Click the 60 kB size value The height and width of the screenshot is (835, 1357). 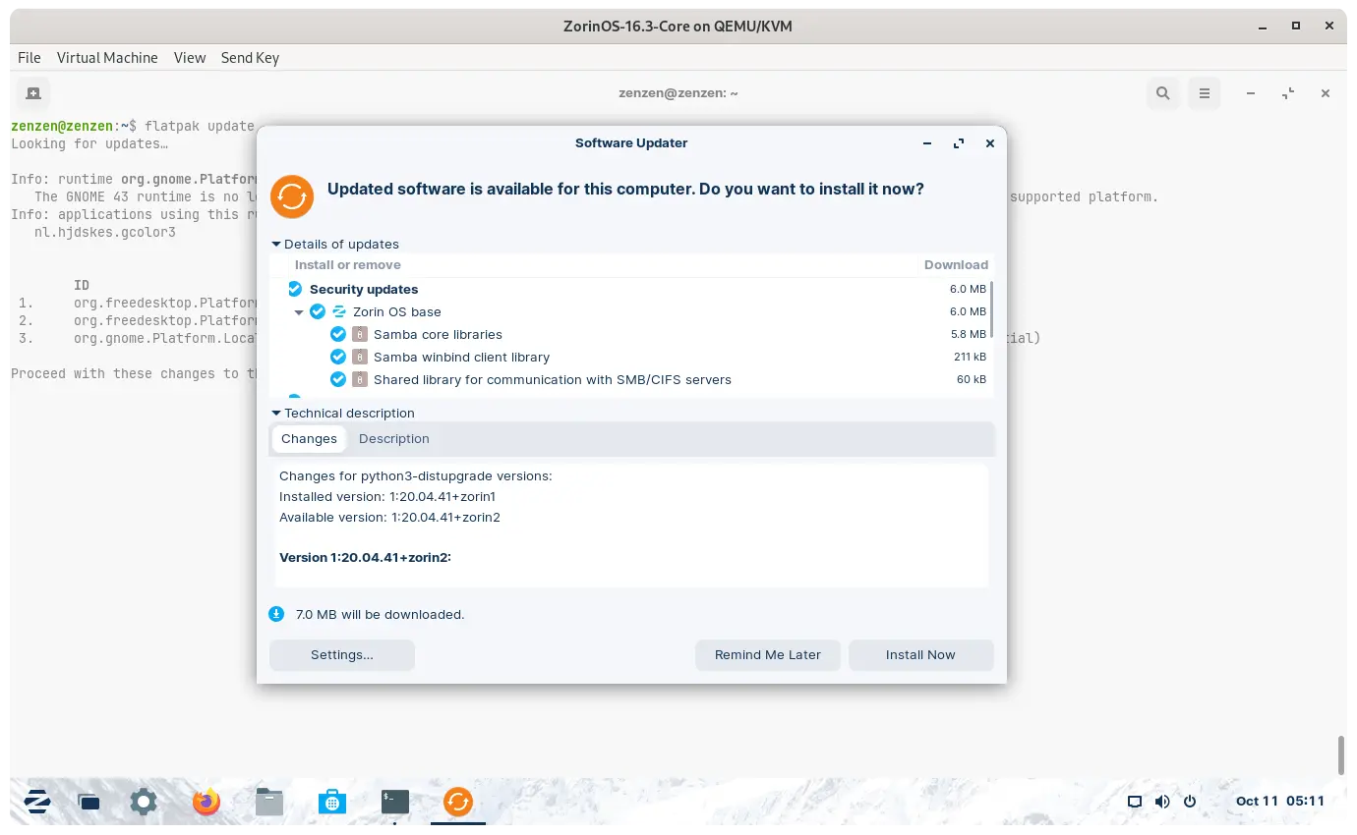point(972,379)
